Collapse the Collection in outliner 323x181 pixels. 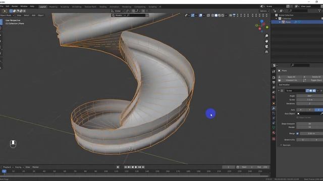277,19
